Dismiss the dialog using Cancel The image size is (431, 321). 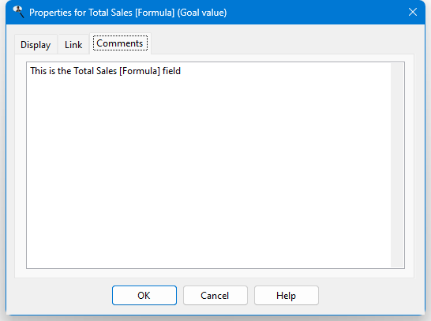point(215,296)
